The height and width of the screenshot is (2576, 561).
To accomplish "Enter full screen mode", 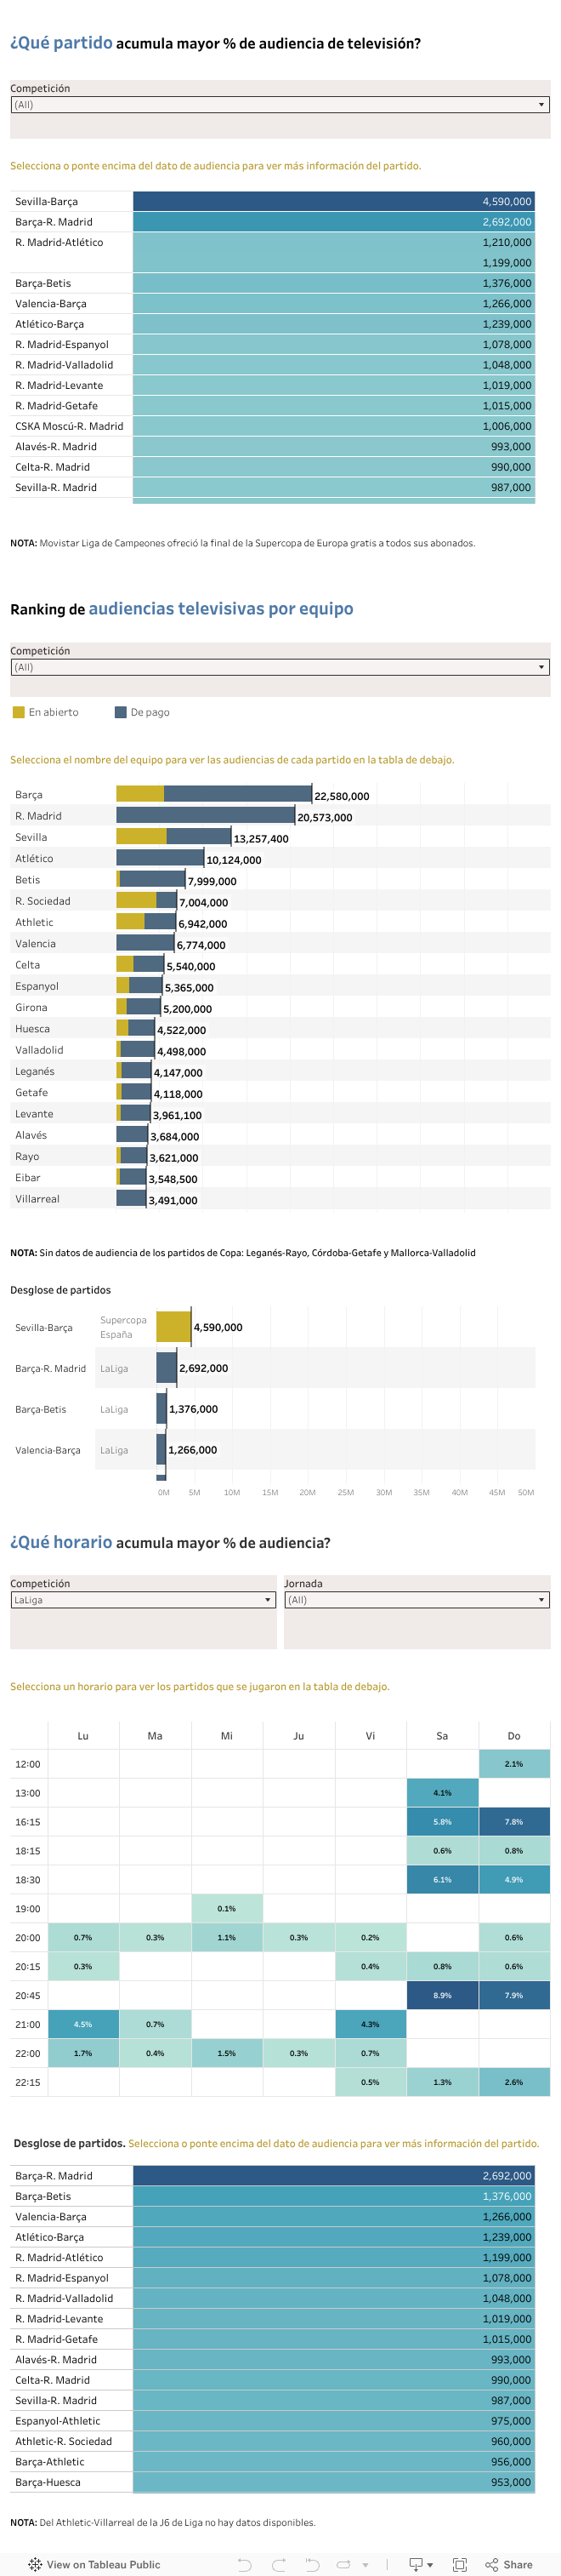I will 459,2564.
